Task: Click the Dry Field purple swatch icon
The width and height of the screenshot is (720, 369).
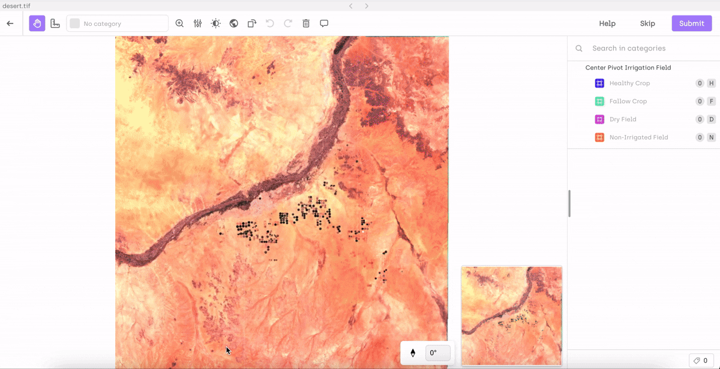Action: [x=599, y=119]
